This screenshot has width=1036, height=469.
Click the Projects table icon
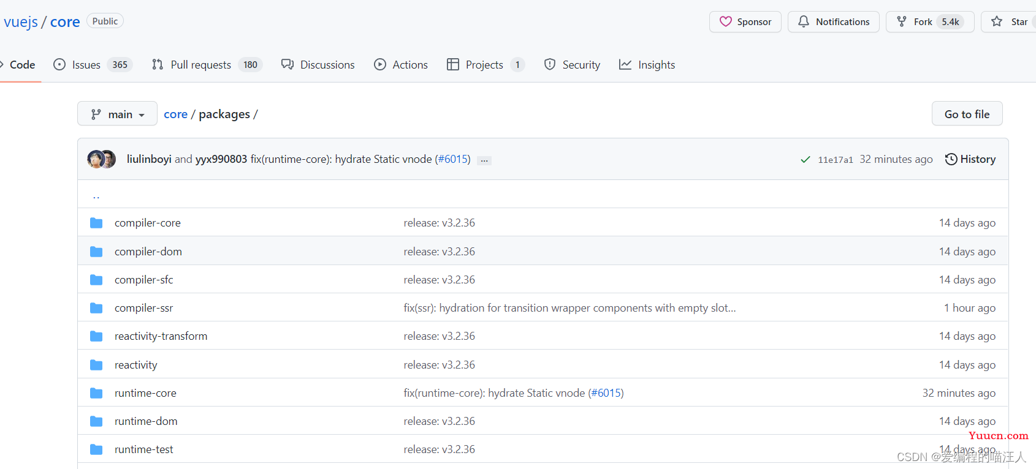pos(453,64)
